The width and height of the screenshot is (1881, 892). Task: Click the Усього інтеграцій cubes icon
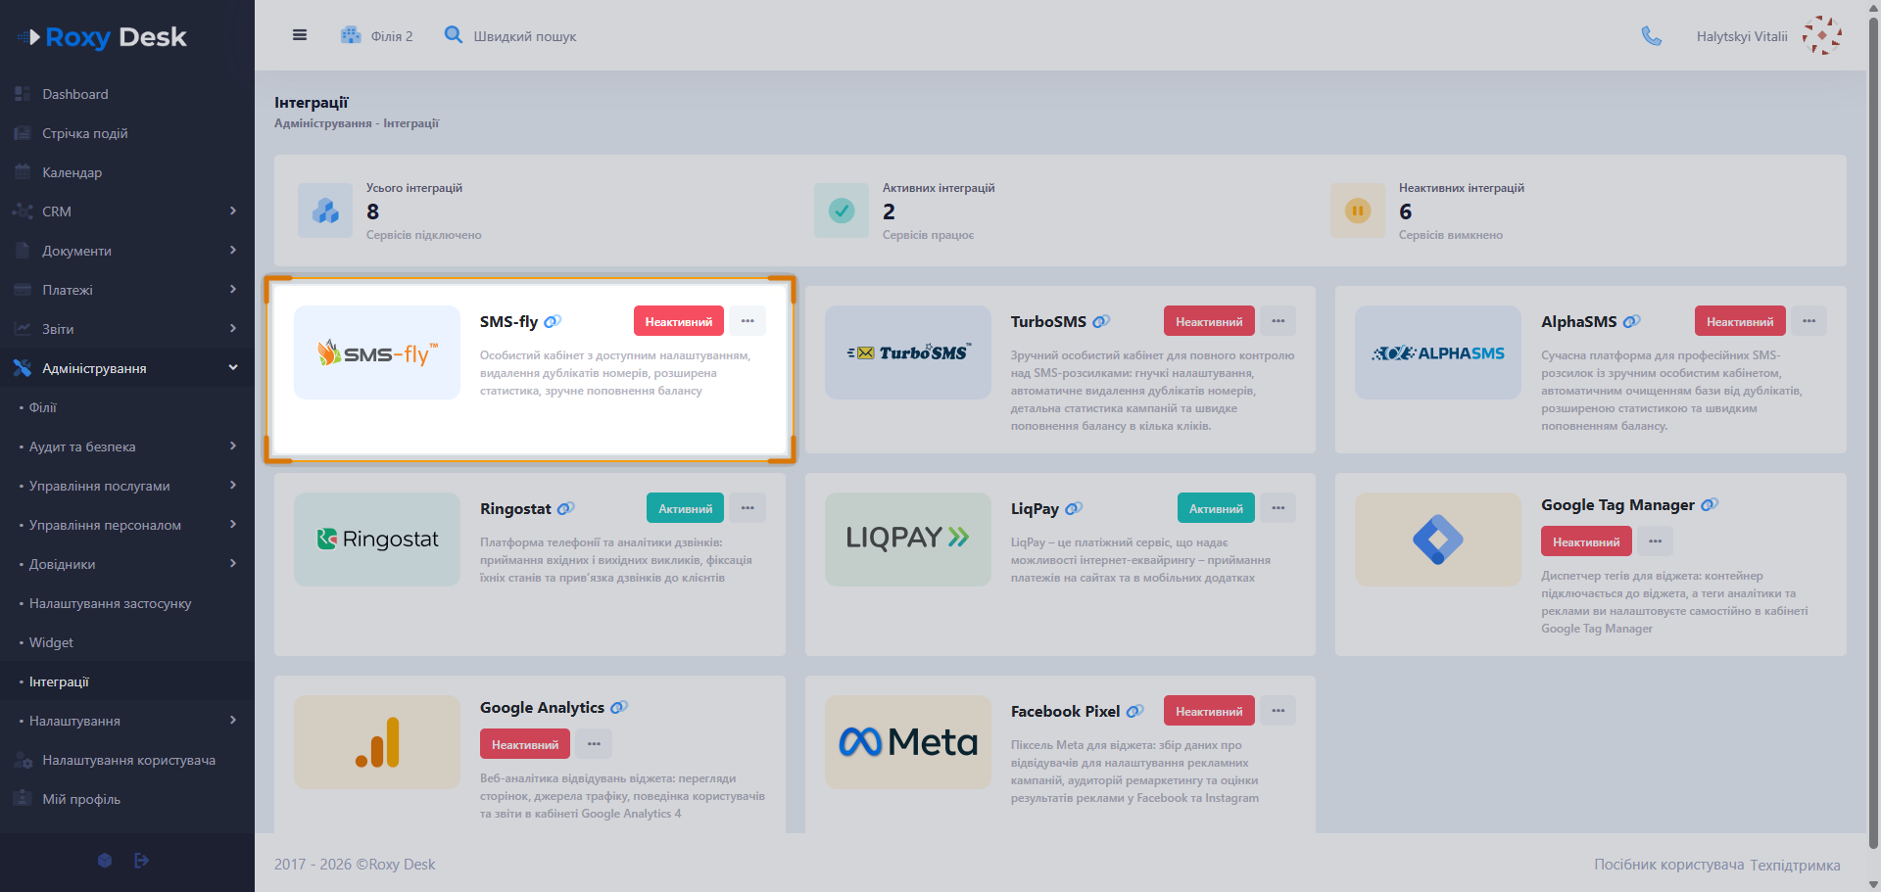[x=325, y=211]
